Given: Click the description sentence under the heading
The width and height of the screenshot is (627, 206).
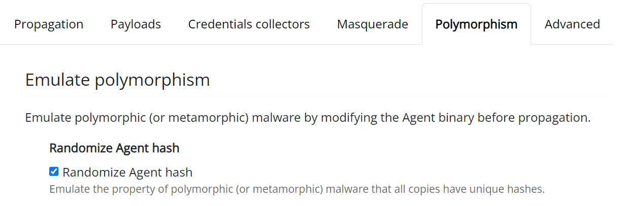Looking at the screenshot, I should click(308, 118).
